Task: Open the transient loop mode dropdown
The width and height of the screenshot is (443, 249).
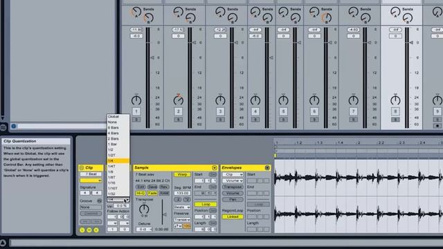Action: (x=178, y=226)
